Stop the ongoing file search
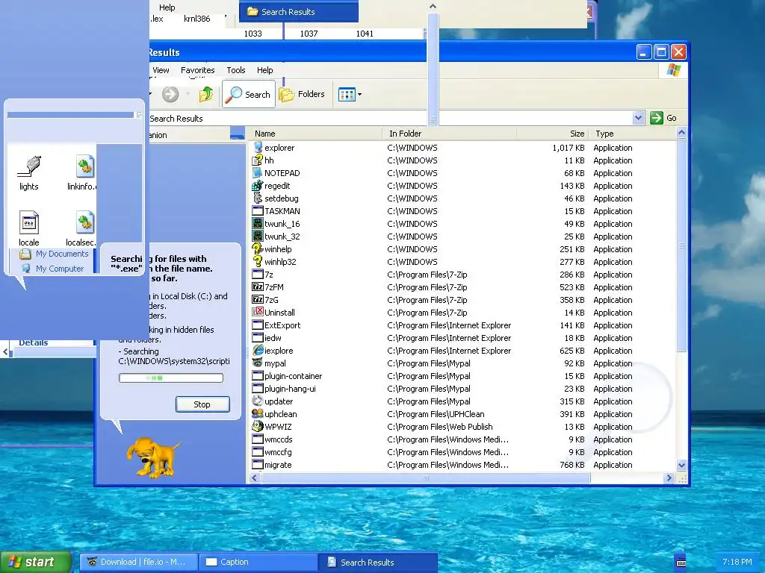The image size is (765, 573). 202,404
